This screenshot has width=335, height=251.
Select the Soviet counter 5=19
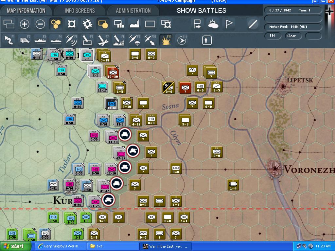click(x=105, y=56)
